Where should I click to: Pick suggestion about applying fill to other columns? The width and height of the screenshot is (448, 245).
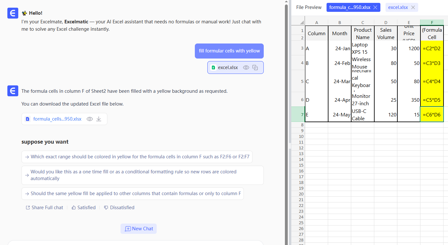(x=132, y=194)
